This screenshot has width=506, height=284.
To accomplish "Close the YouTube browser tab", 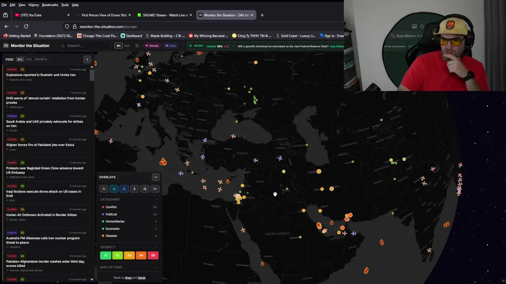I will point(68,15).
